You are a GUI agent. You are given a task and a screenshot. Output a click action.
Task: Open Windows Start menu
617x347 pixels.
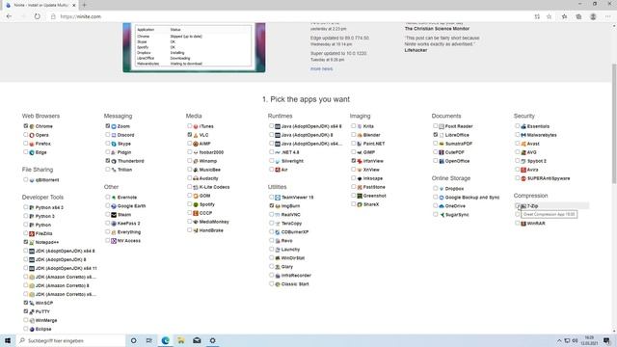click(8, 340)
